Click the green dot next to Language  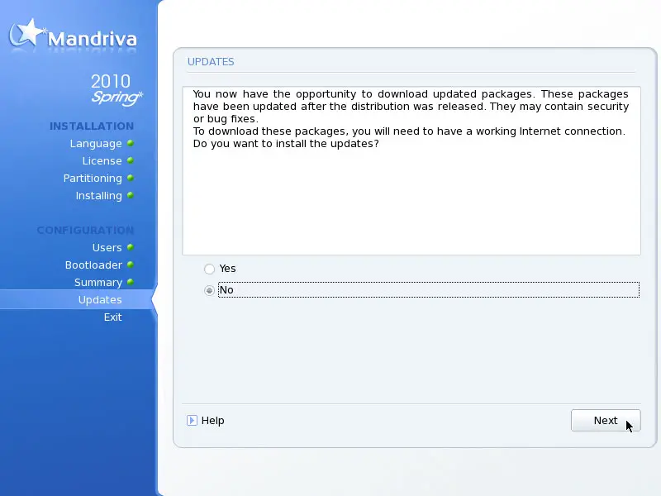131,143
